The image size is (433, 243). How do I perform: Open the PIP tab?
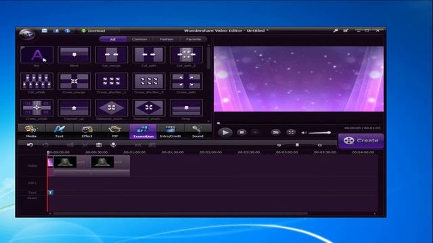pos(115,132)
